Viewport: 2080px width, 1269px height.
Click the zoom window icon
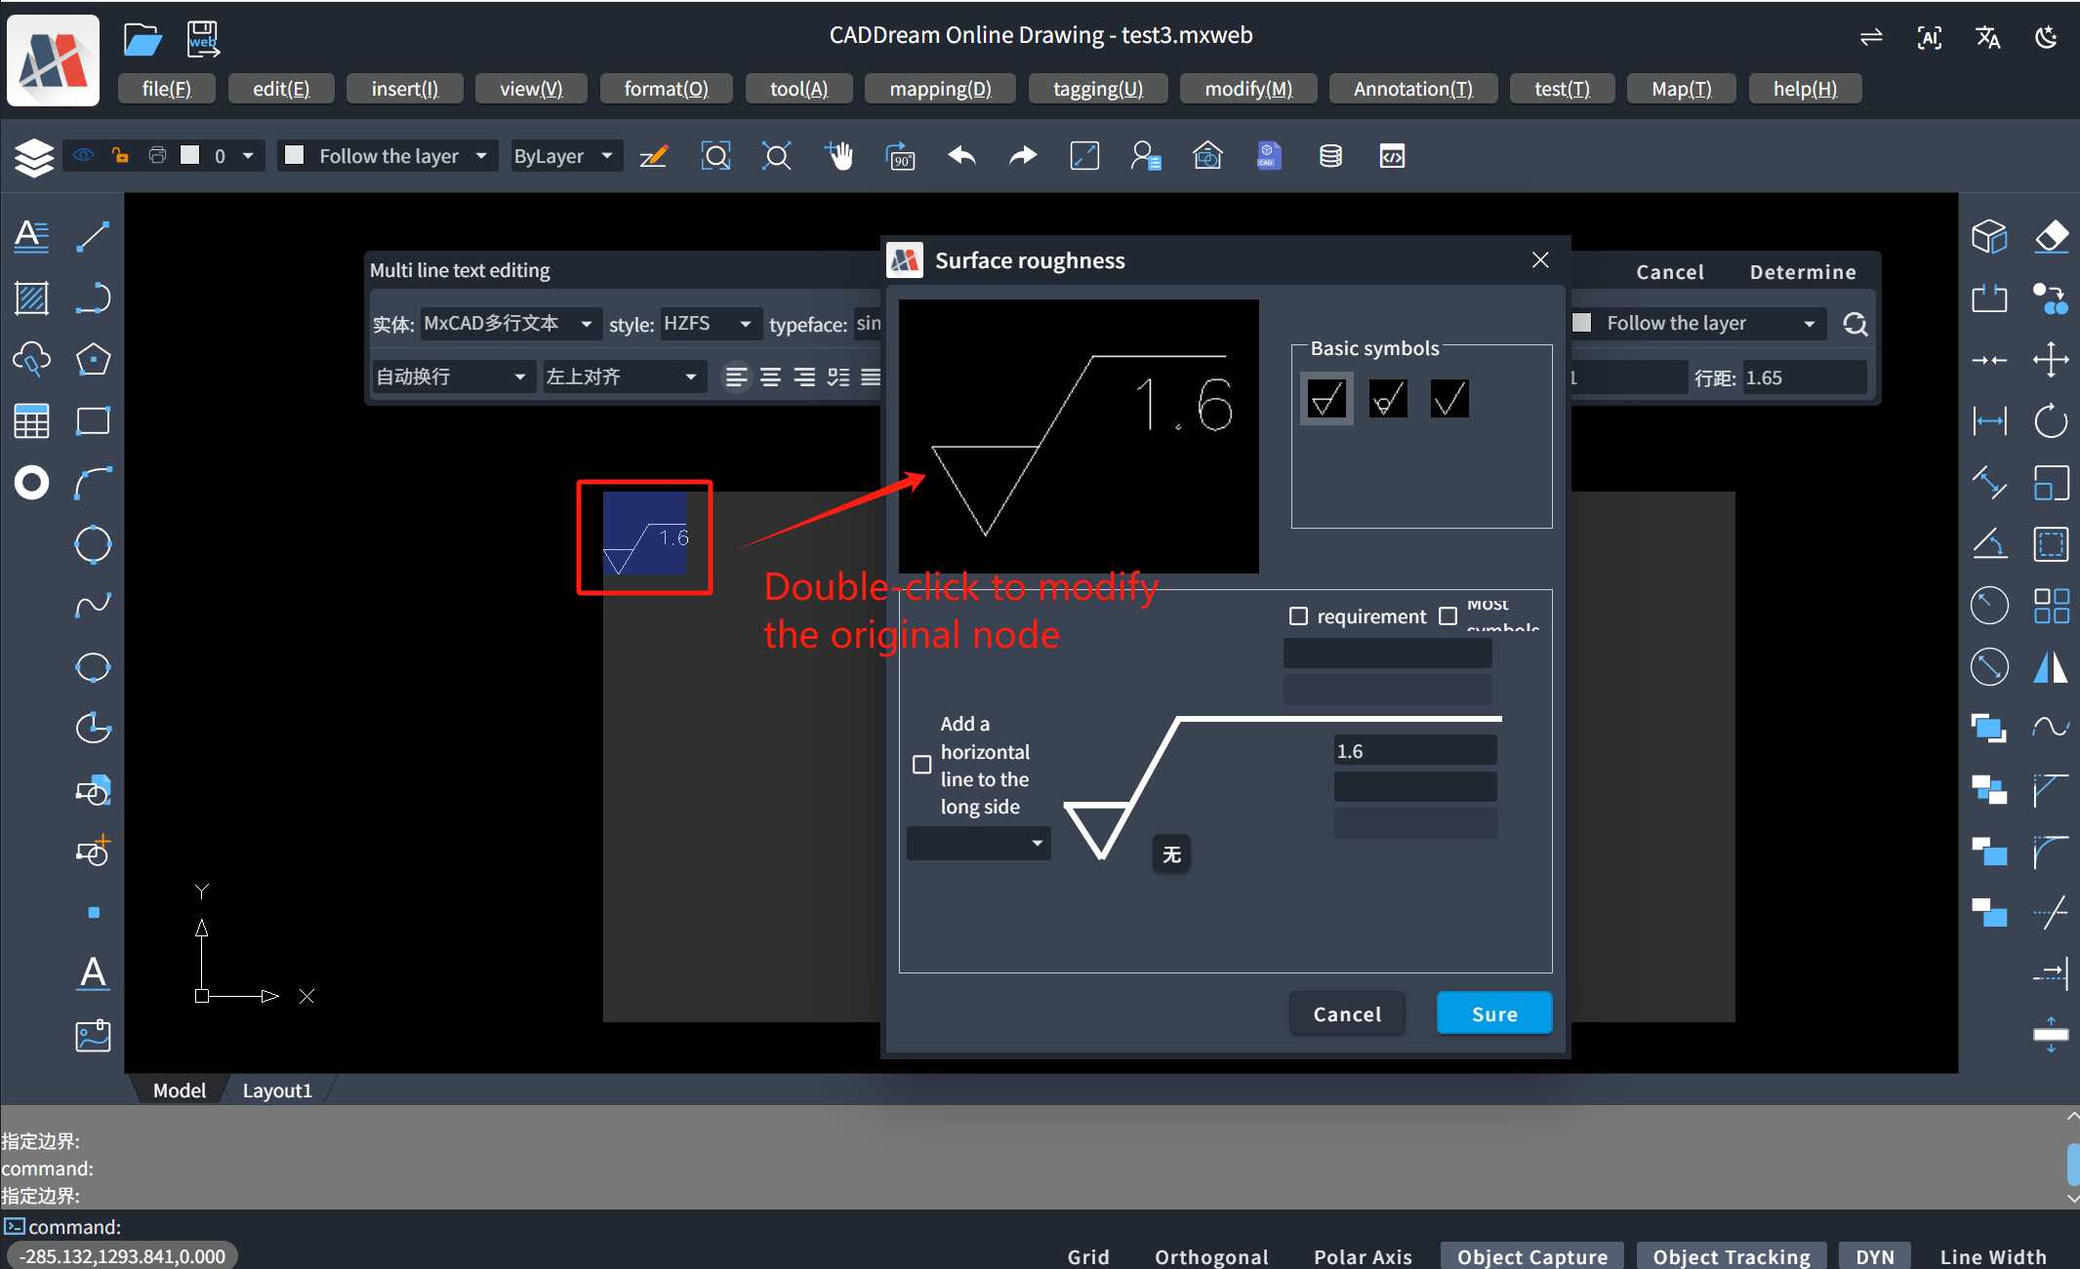(x=715, y=156)
